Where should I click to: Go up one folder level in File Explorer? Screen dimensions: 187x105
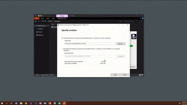tap(43, 21)
